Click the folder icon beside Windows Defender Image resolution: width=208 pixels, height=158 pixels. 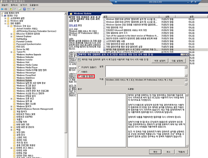pos(14,57)
